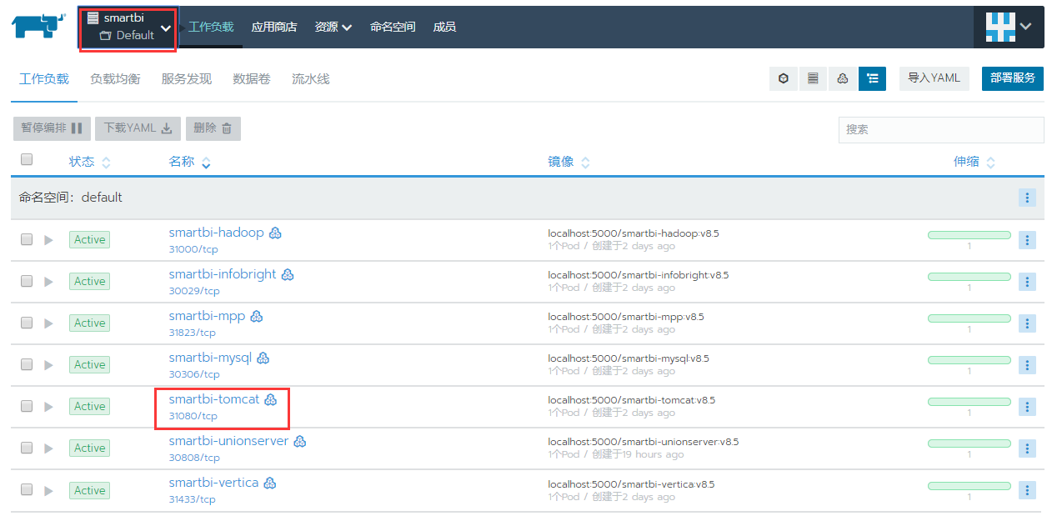
Task: Click the 删除 button
Action: coord(213,128)
